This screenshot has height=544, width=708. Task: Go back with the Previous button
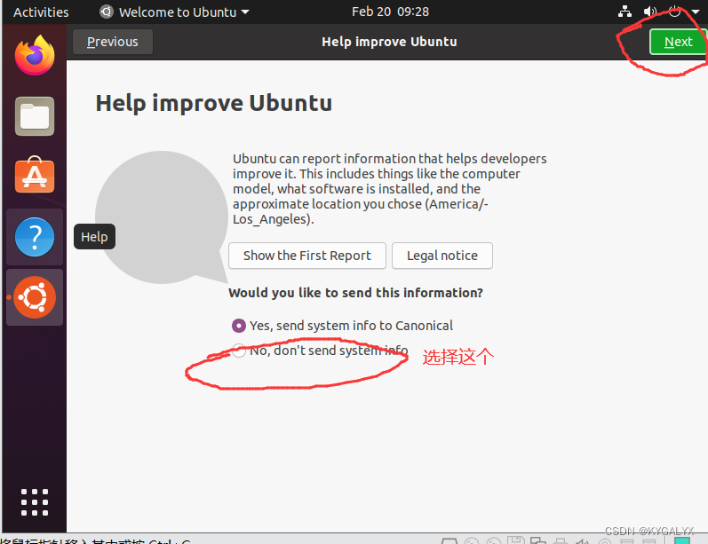click(x=113, y=42)
